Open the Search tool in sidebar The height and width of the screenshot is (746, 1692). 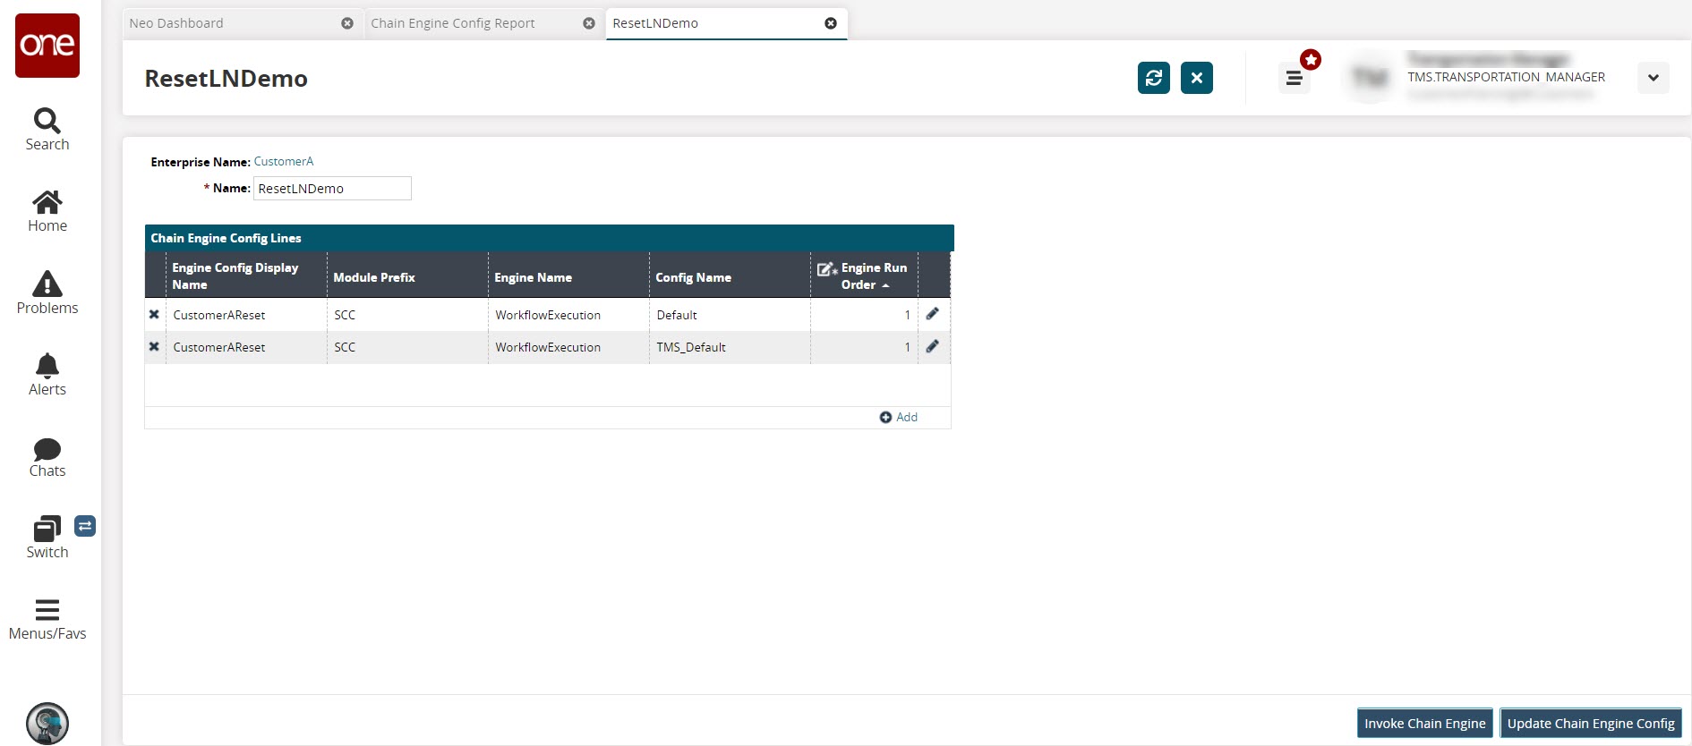pyautogui.click(x=47, y=130)
